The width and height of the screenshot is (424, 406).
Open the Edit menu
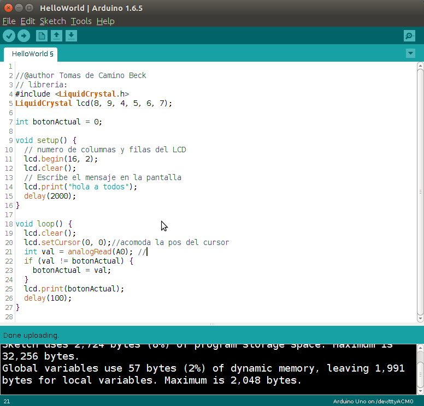[x=28, y=21]
